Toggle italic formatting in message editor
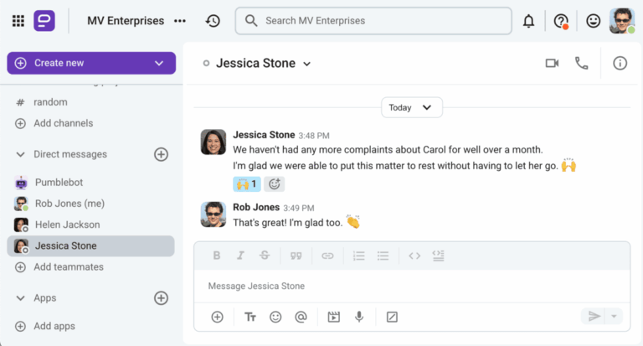This screenshot has width=643, height=346. click(x=240, y=256)
